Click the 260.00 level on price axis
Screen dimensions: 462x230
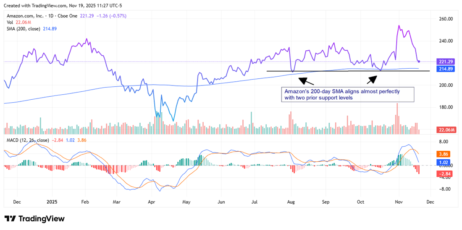point(446,19)
